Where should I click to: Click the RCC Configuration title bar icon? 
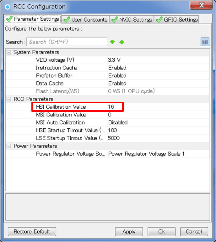click(x=8, y=7)
